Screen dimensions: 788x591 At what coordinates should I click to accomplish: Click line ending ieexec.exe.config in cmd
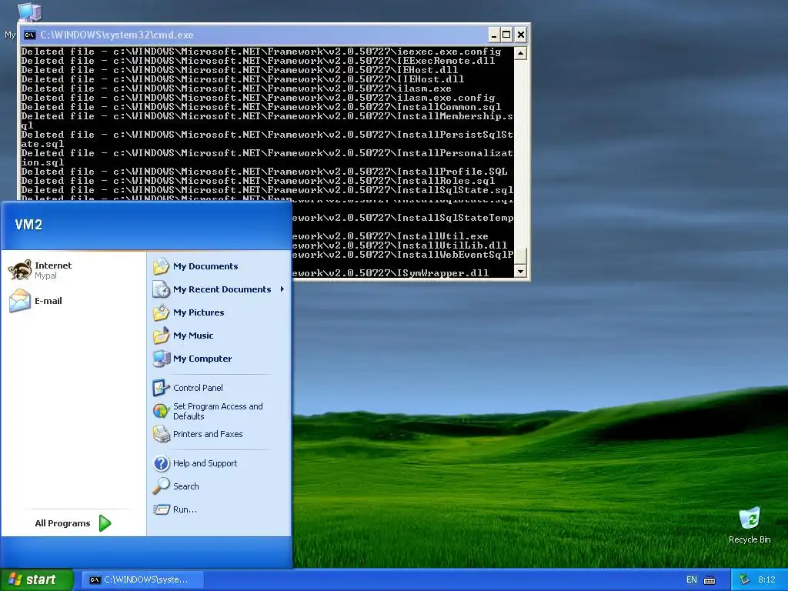pos(261,52)
